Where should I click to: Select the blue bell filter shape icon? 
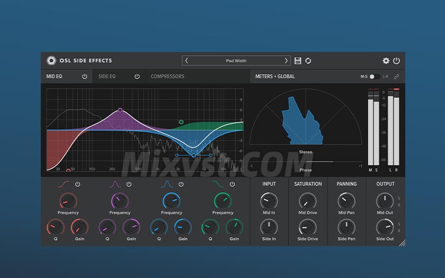[167, 184]
